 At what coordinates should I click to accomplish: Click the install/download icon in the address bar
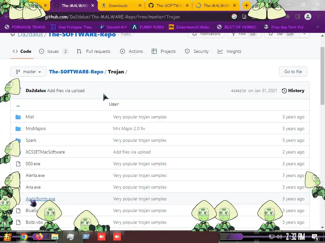(244, 16)
